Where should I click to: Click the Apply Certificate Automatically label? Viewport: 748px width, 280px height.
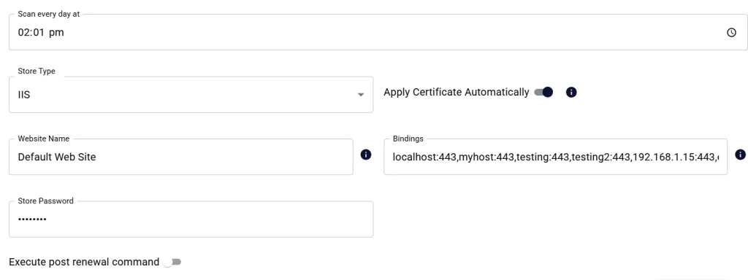(x=456, y=93)
